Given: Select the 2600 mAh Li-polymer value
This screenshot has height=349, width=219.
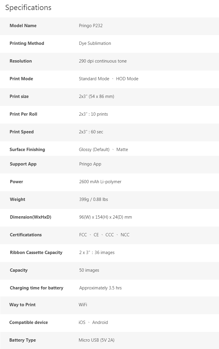Looking at the screenshot, I should coord(100,182).
